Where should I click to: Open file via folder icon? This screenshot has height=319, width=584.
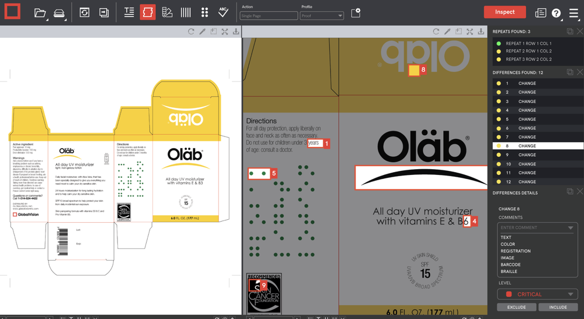click(x=40, y=13)
